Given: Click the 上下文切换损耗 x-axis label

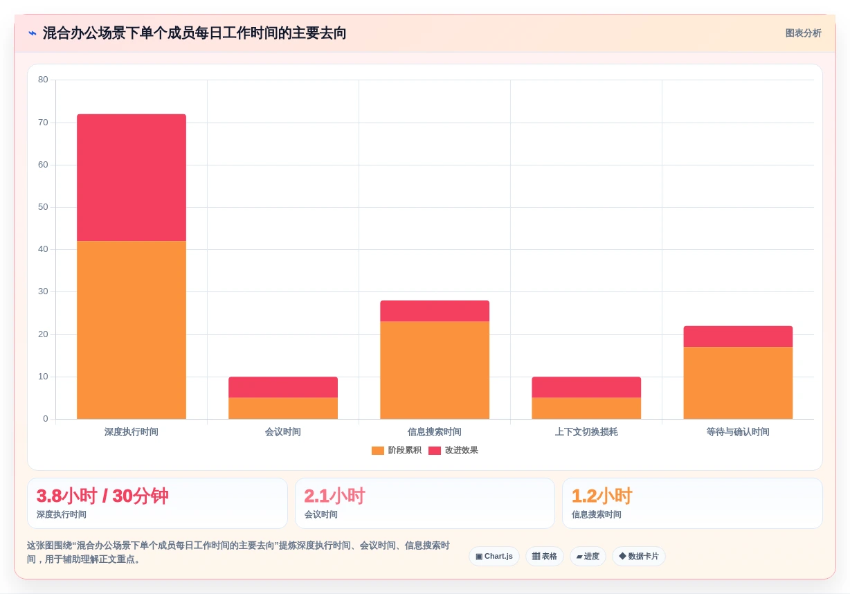Looking at the screenshot, I should (586, 432).
